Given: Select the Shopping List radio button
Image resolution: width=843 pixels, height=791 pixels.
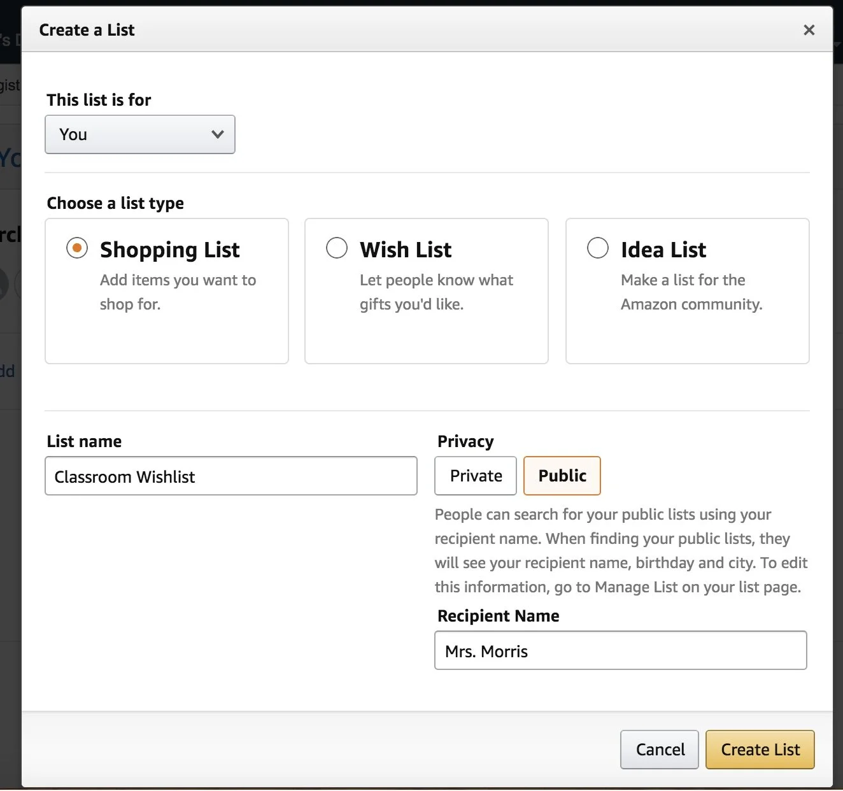Looking at the screenshot, I should 77,248.
